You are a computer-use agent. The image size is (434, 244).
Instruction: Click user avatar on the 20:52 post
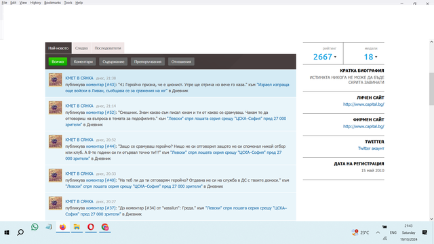point(56,142)
